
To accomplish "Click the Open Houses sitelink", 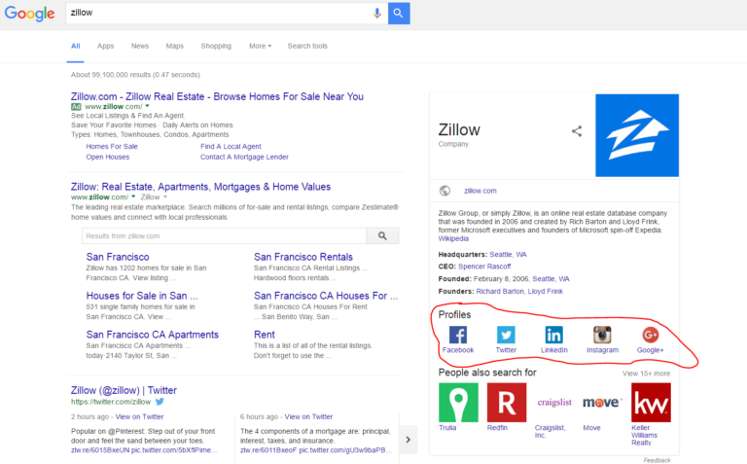I will (x=108, y=158).
